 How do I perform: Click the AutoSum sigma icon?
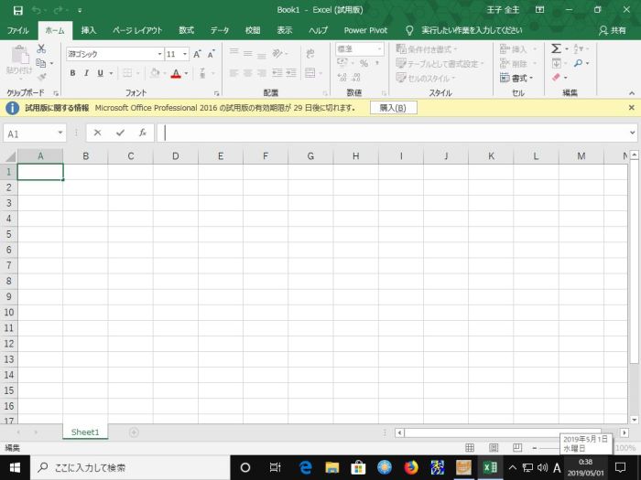[x=556, y=48]
